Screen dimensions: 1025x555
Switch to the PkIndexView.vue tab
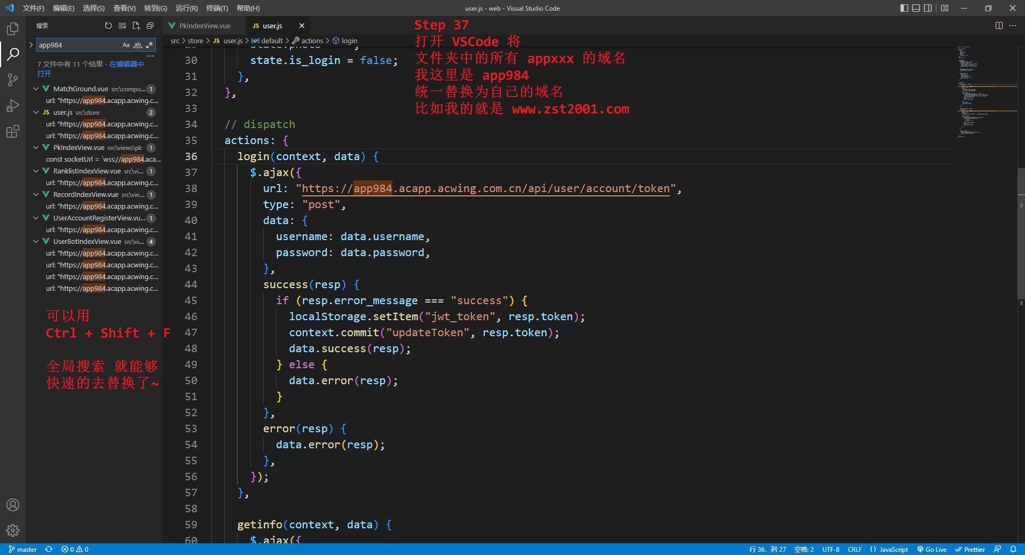coord(205,26)
